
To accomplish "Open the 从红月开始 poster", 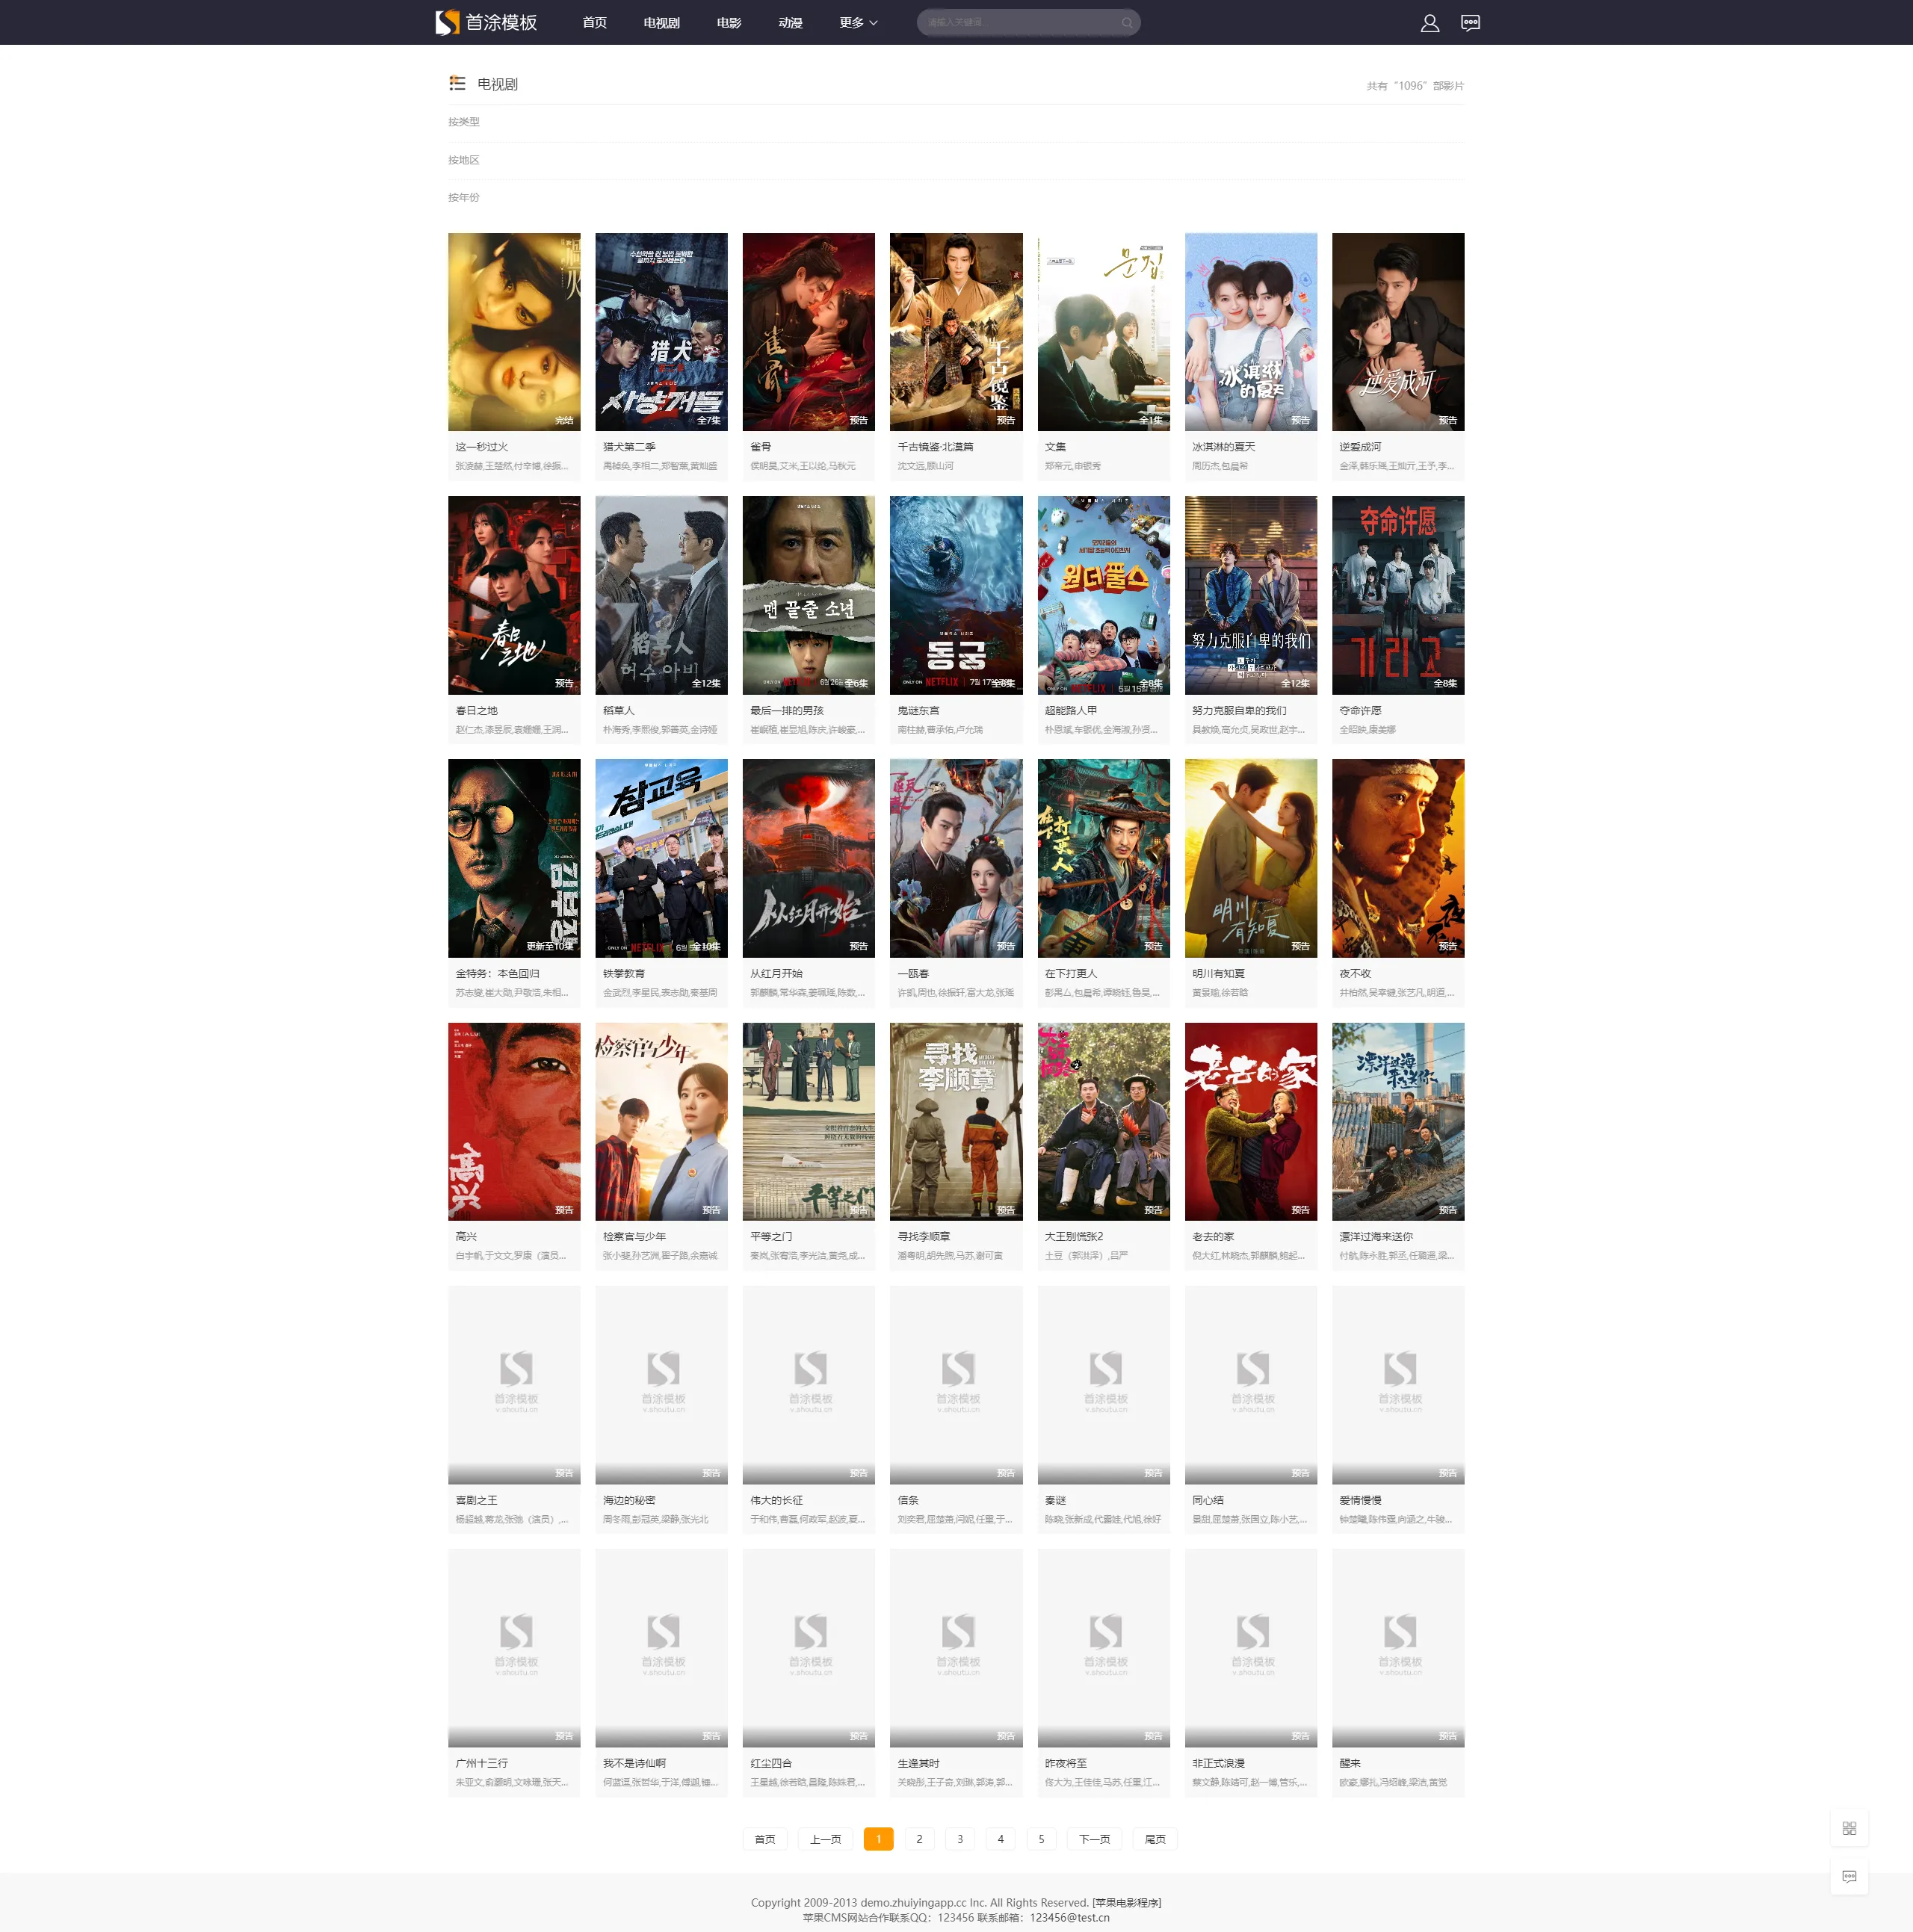I will tap(808, 858).
